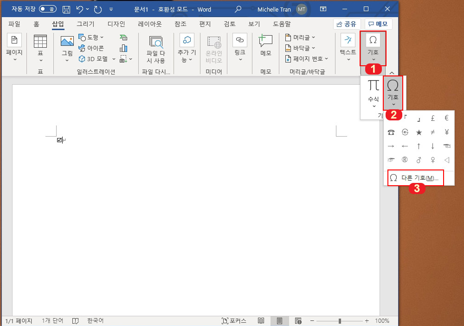Switch to Focus mode in status bar

(234, 320)
